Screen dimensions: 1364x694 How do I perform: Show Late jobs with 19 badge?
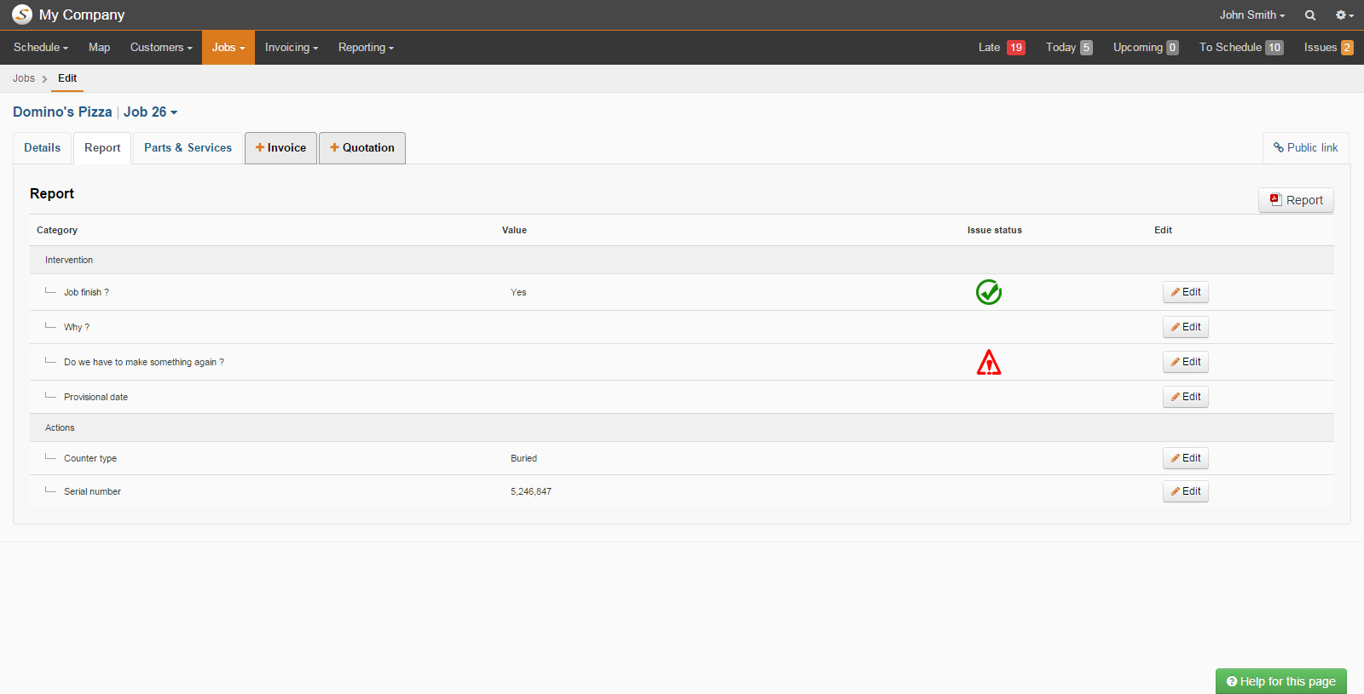1002,48
